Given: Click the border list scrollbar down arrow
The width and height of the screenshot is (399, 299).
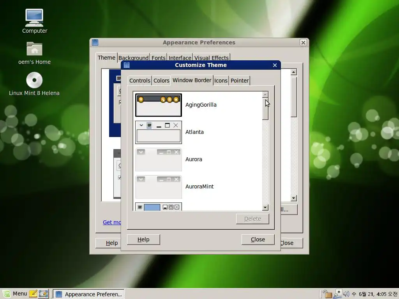Looking at the screenshot, I should coord(265,208).
